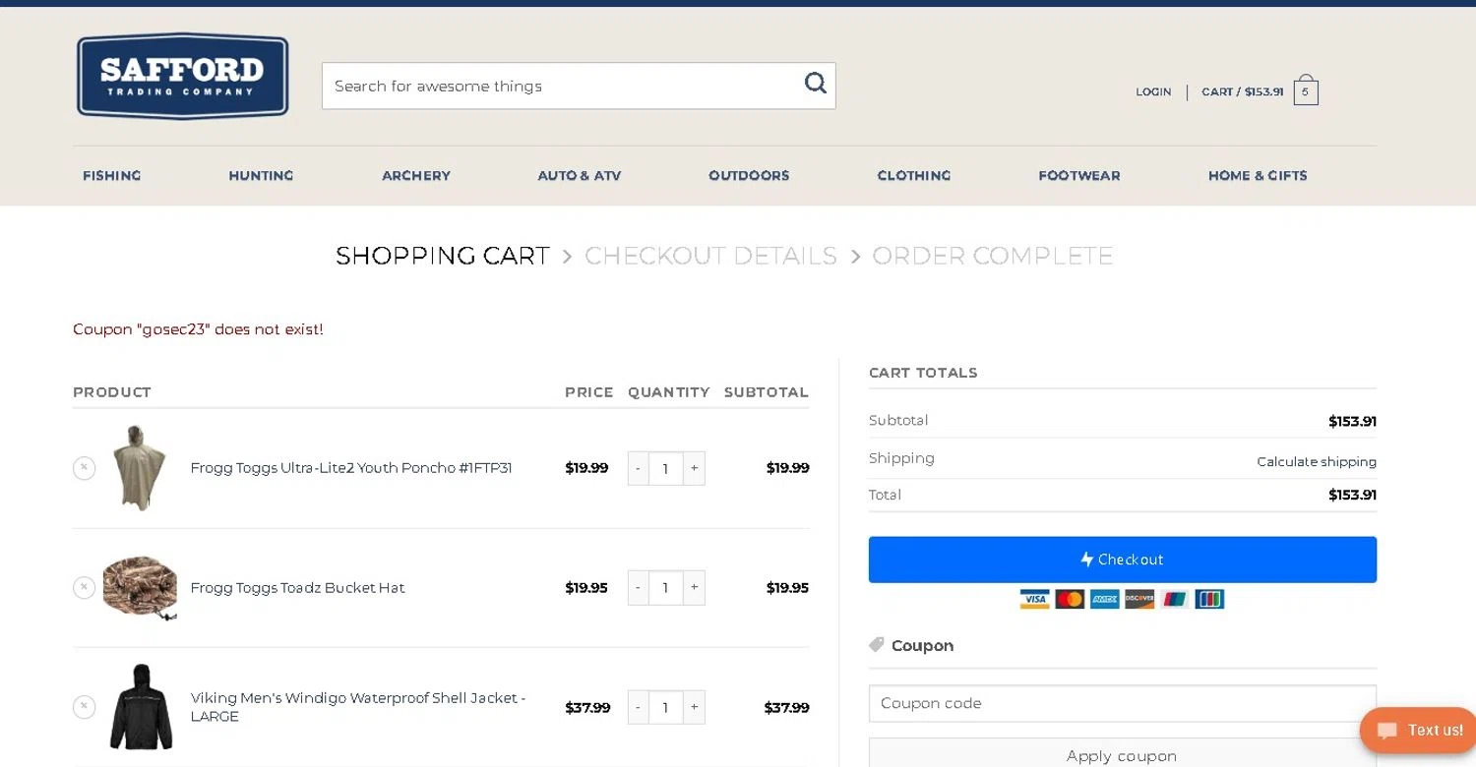The width and height of the screenshot is (1476, 767).
Task: Click the Safford Trading Company logo
Action: coord(183,77)
